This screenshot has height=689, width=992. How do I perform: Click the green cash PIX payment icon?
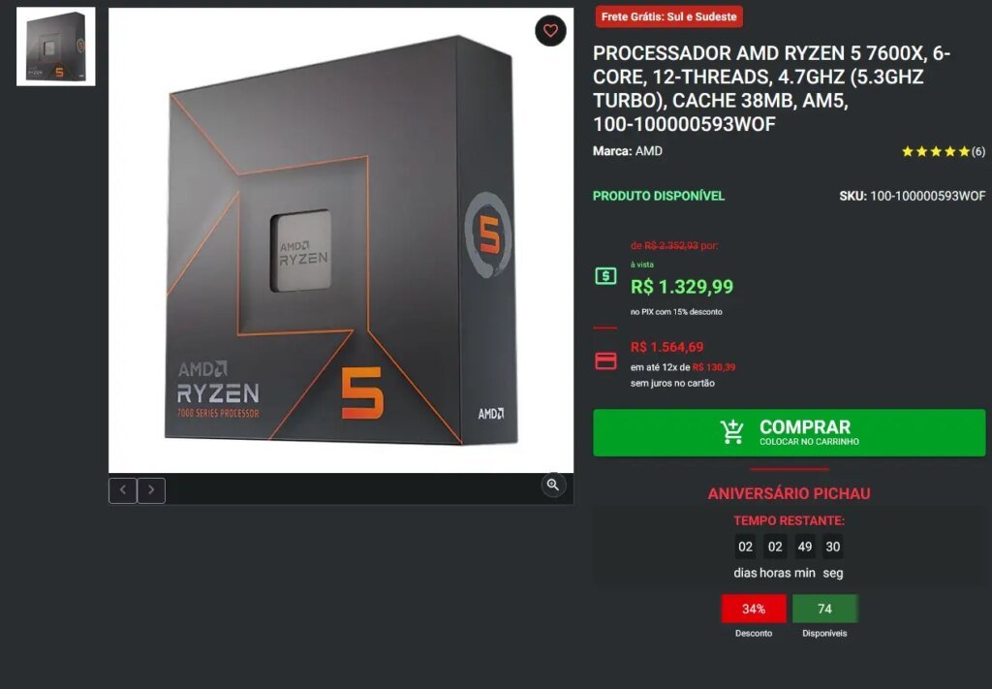pos(605,276)
